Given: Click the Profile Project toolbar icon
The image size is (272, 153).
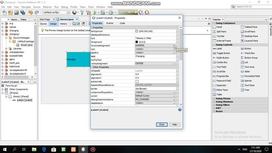Looking at the screenshot, I should [x=111, y=12].
